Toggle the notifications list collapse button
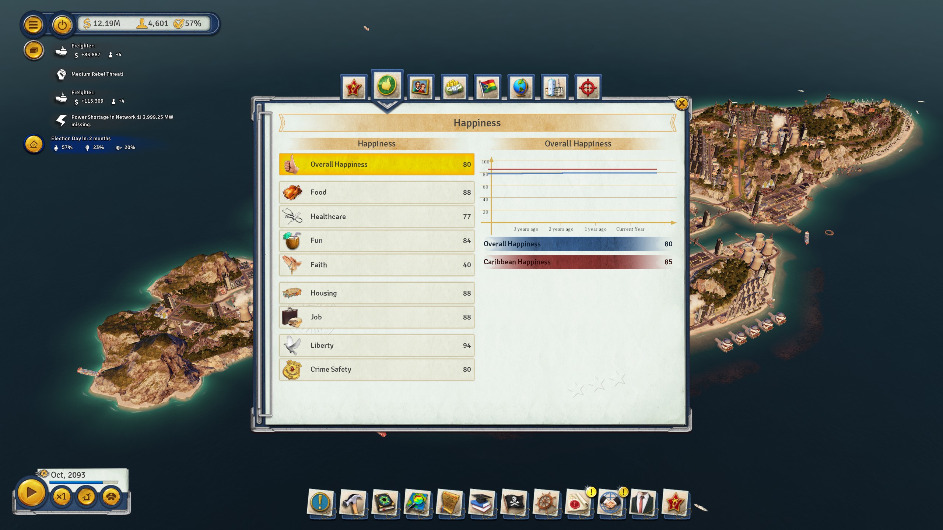The width and height of the screenshot is (943, 530). [x=34, y=50]
